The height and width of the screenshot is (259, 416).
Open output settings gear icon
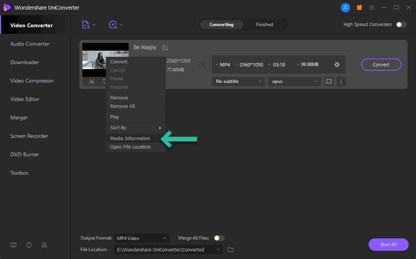coord(337,64)
